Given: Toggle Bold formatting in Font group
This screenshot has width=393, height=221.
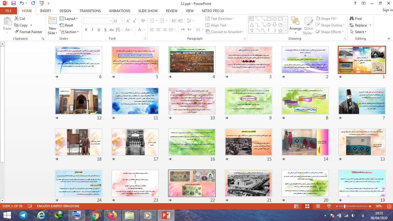Looking at the screenshot, I should point(86,30).
